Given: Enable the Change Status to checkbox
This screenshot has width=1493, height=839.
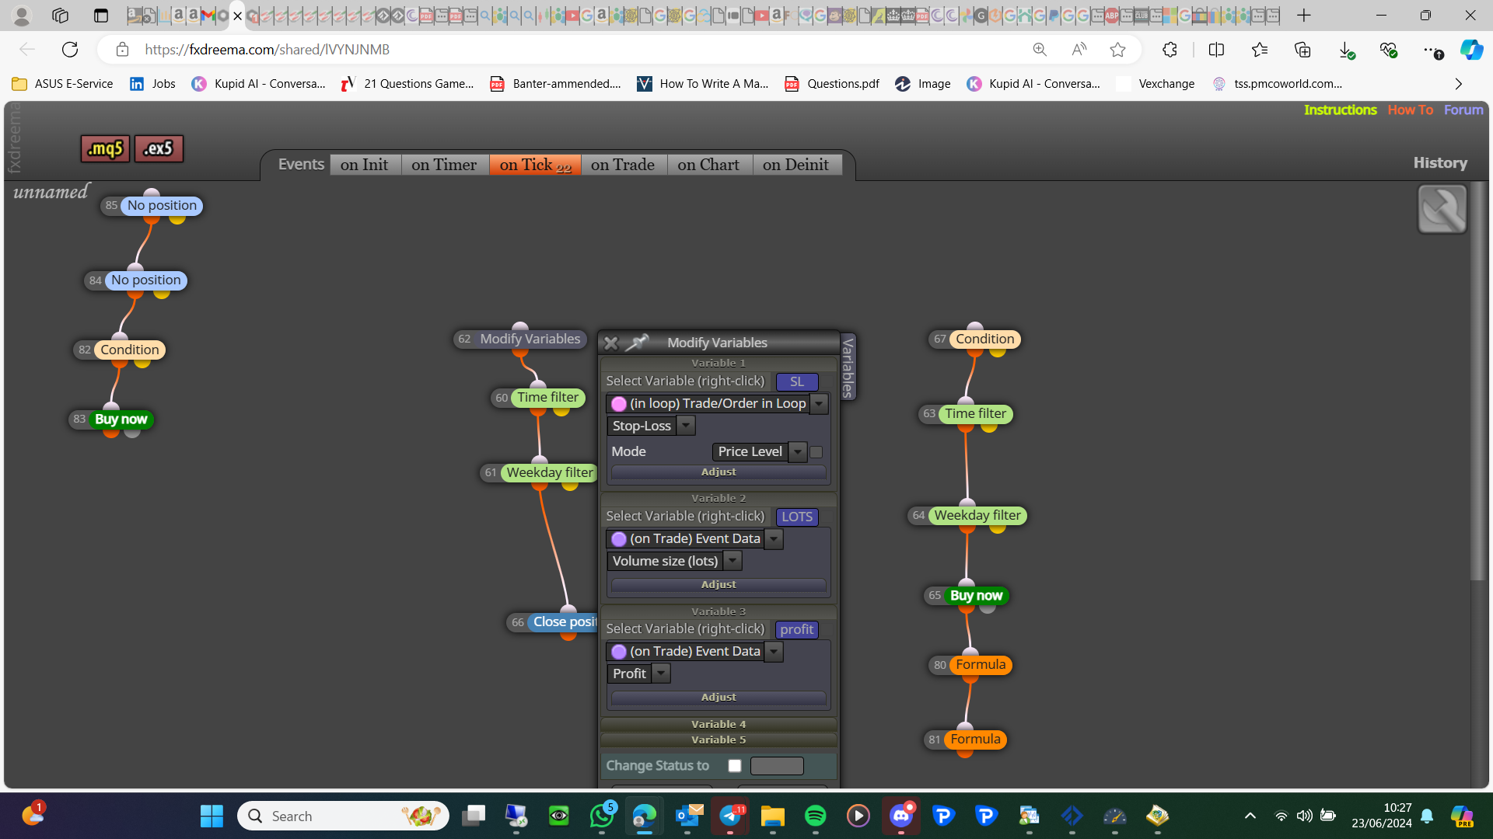Looking at the screenshot, I should point(735,766).
